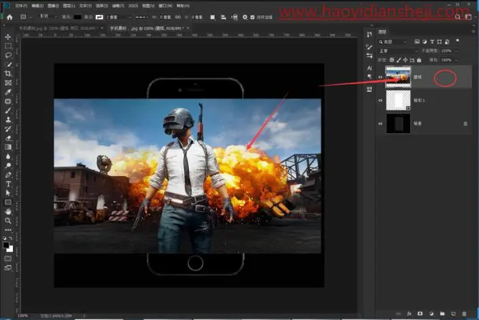Viewport: 479px width, 320px height.
Task: Open the Layers panel flyout menu
Action: (x=473, y=31)
